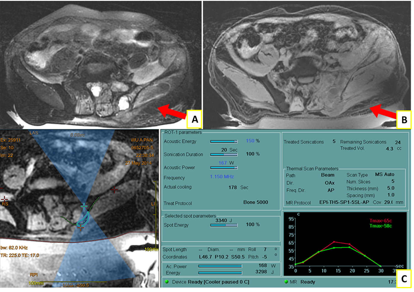Click the Path value 'Beam'

coord(328,175)
